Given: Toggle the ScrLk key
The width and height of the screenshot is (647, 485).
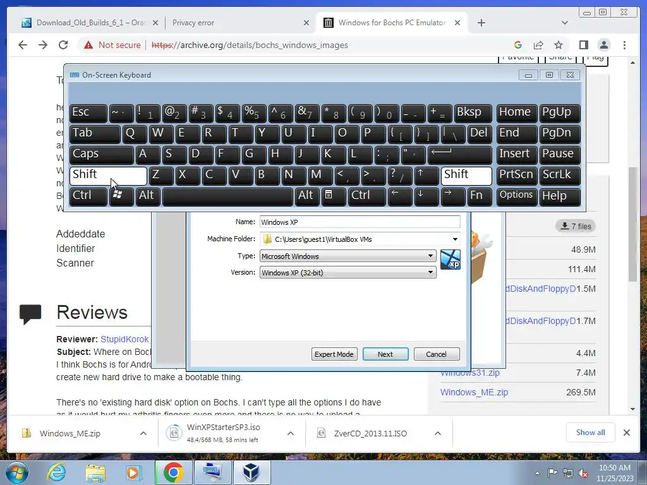Looking at the screenshot, I should click(x=560, y=176).
